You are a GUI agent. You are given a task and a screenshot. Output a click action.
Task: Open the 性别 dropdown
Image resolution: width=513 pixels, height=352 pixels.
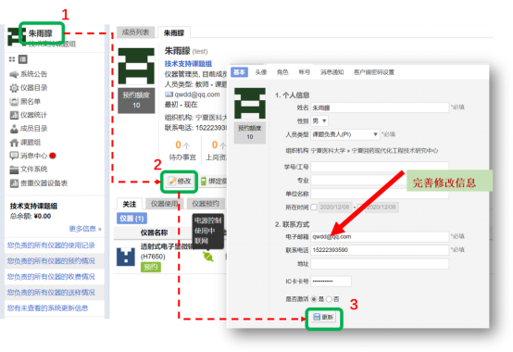319,121
